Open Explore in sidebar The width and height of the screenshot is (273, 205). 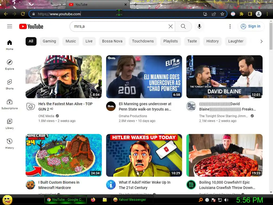pyautogui.click(x=10, y=65)
